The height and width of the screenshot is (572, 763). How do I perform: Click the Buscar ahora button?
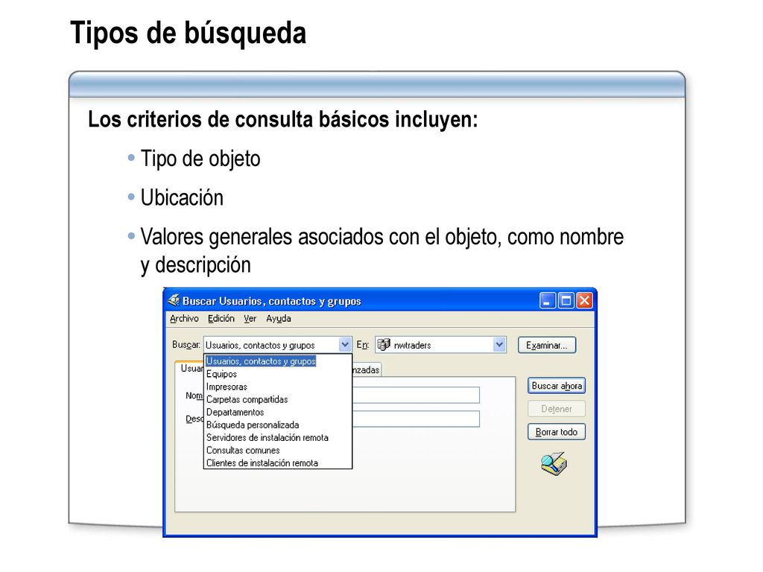(557, 386)
